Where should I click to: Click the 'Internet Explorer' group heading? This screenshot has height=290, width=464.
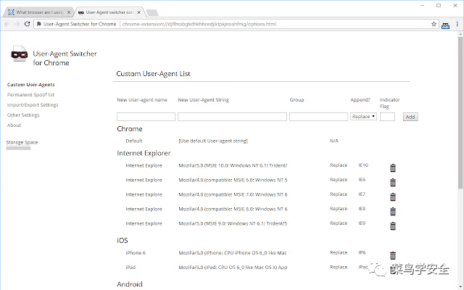[144, 153]
